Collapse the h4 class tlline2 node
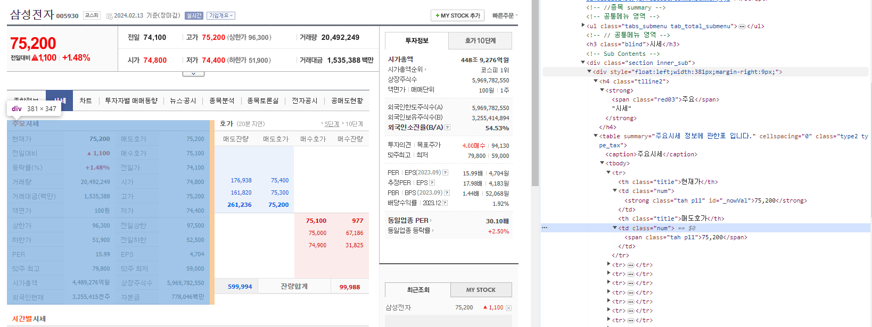 point(596,81)
